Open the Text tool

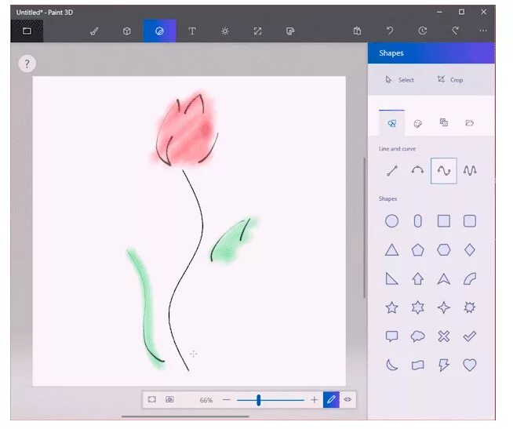(192, 31)
